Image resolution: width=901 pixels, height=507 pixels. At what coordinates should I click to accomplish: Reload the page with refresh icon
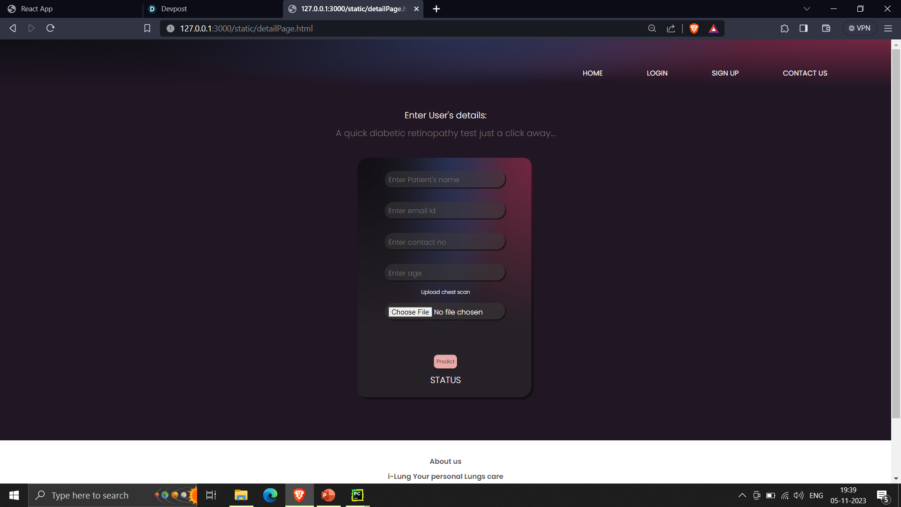click(50, 29)
